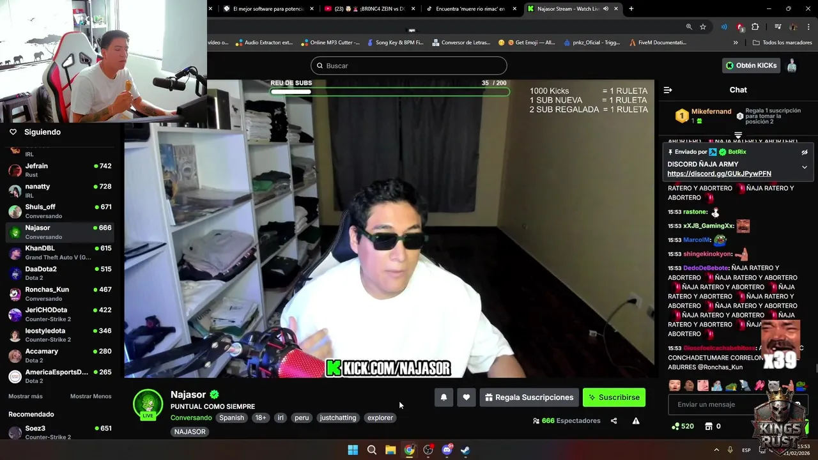The width and height of the screenshot is (818, 460).
Task: Open Conversor de Letras bookmark
Action: [x=461, y=43]
